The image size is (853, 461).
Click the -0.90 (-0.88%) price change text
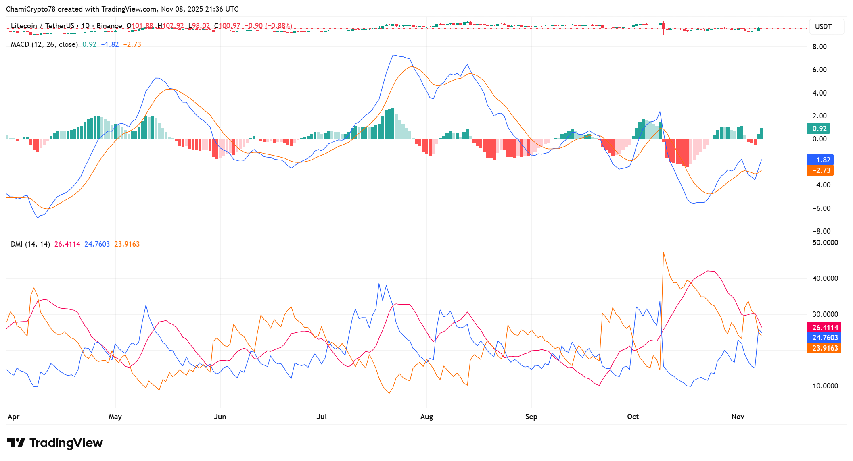pos(268,26)
